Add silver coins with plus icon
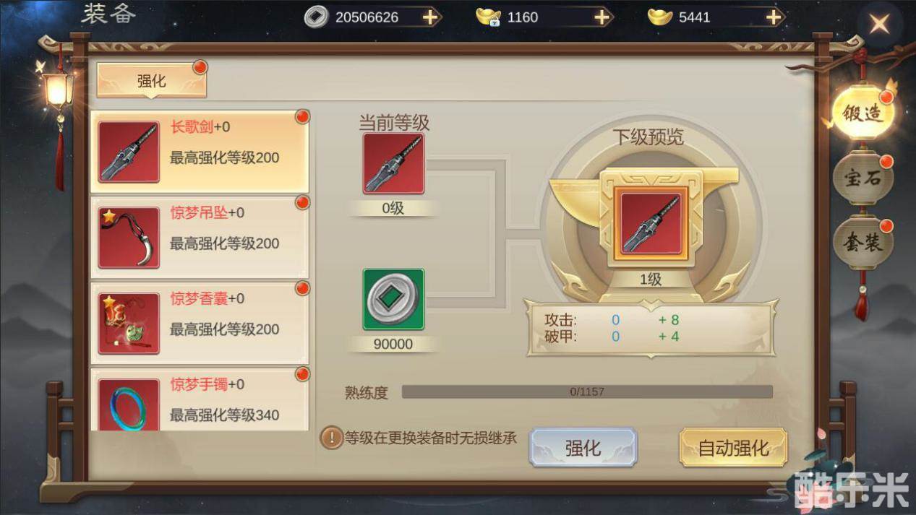Image resolution: width=916 pixels, height=515 pixels. (x=431, y=17)
